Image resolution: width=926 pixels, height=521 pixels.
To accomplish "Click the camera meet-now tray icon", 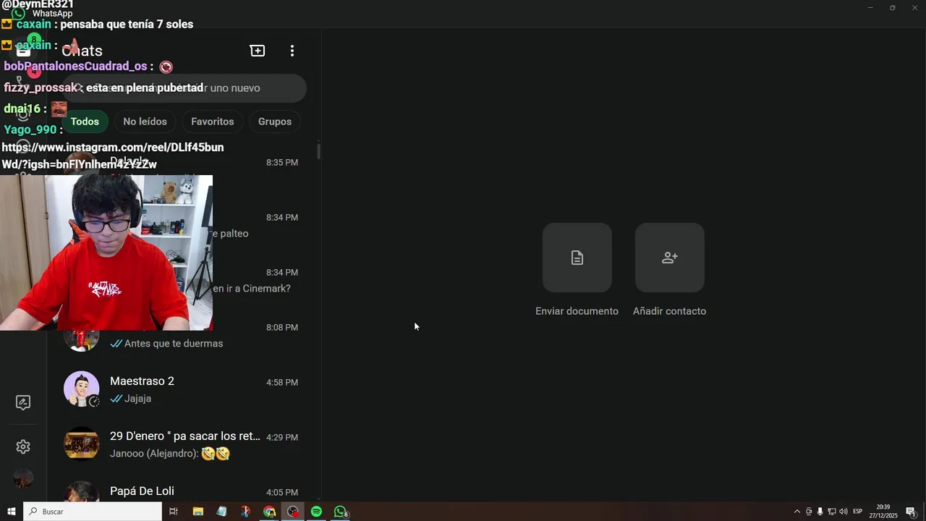I will (x=809, y=512).
